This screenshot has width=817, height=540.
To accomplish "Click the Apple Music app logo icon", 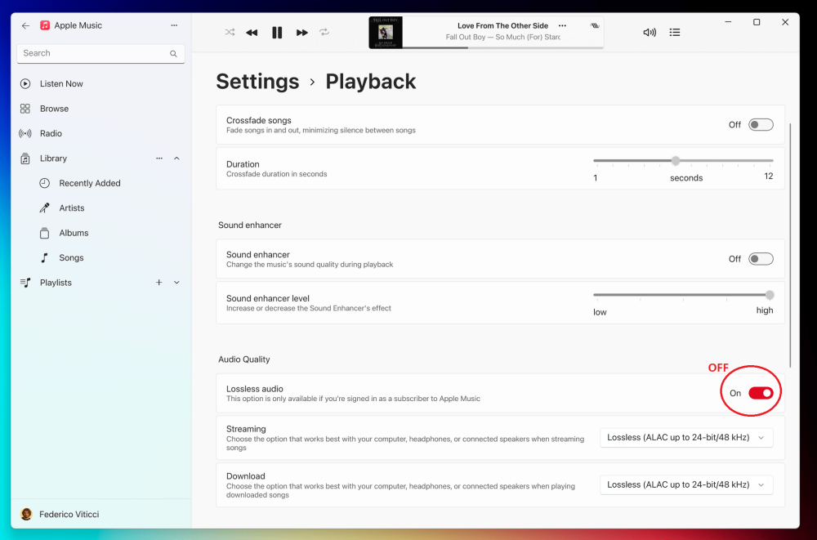I will 45,25.
